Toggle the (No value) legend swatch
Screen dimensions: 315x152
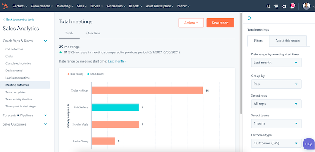click(x=68, y=74)
